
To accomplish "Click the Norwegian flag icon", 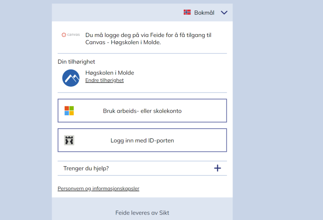I will [187, 13].
